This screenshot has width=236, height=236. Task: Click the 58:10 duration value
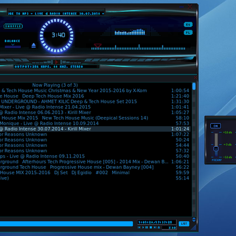coord(182,118)
